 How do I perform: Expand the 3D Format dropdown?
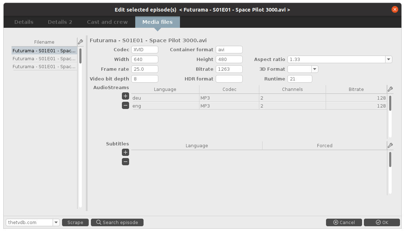(314, 69)
